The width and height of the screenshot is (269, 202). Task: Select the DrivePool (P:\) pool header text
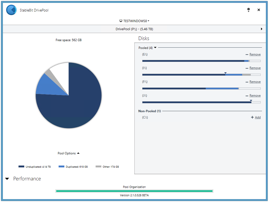click(134, 29)
